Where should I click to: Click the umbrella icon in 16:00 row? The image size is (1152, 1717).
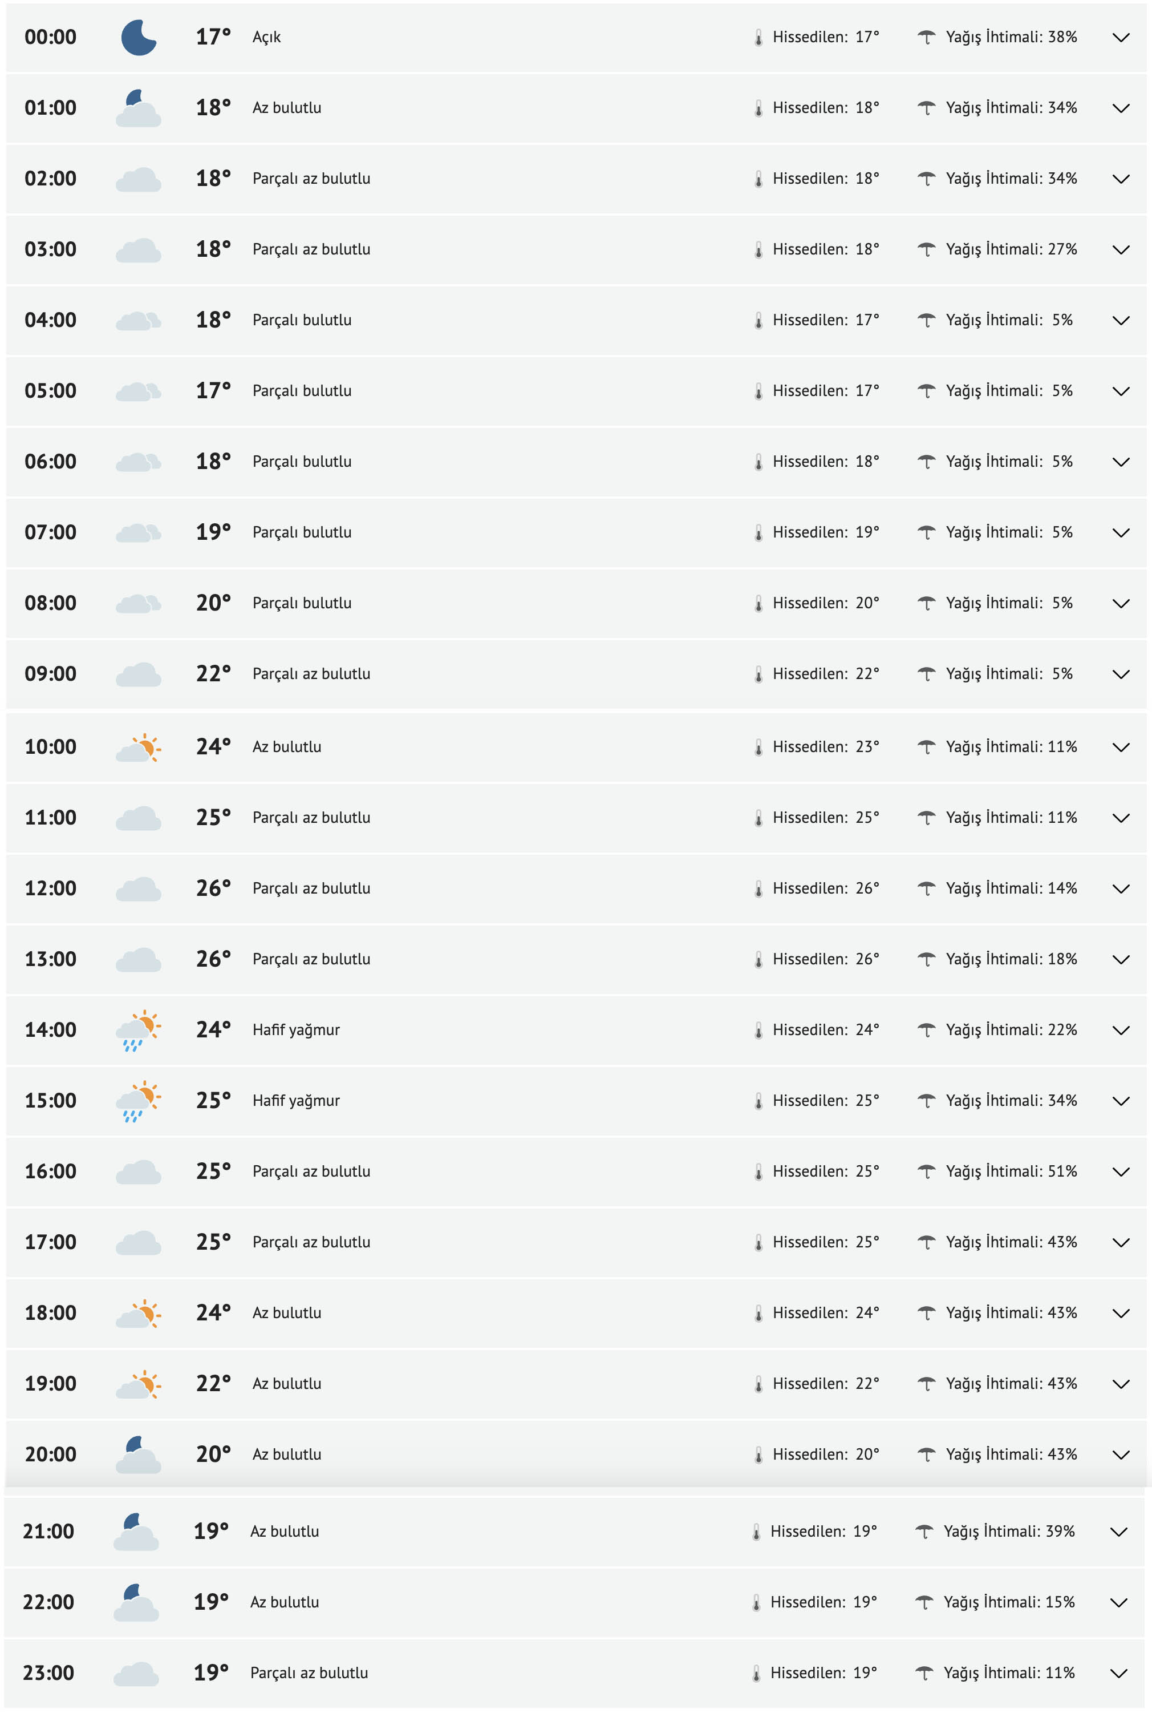point(927,1171)
